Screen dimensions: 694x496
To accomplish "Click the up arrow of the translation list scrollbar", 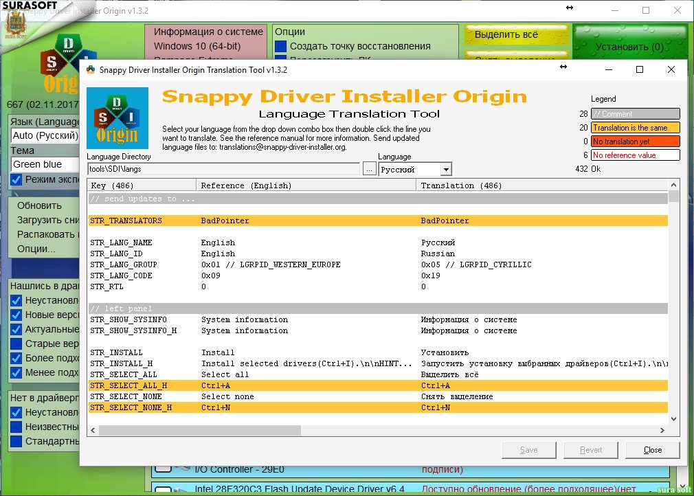I will tap(673, 185).
